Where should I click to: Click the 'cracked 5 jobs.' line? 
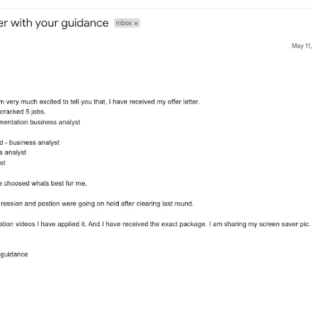tap(23, 111)
